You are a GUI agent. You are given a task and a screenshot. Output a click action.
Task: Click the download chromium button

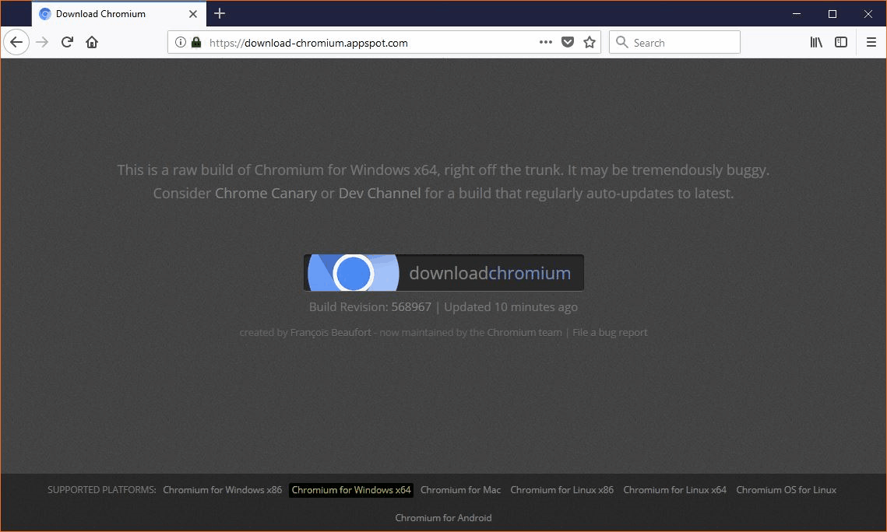pyautogui.click(x=443, y=273)
